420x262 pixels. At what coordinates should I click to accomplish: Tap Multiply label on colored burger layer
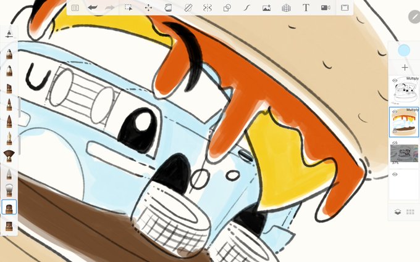412,110
